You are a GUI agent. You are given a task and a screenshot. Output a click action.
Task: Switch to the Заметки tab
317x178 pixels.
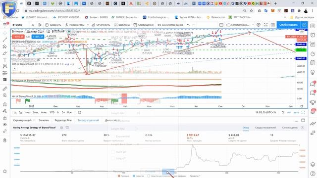click(x=44, y=120)
